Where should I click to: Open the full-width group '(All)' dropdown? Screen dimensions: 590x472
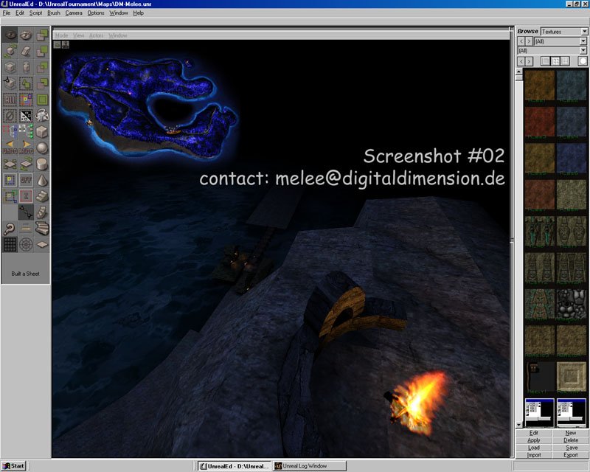(x=552, y=50)
